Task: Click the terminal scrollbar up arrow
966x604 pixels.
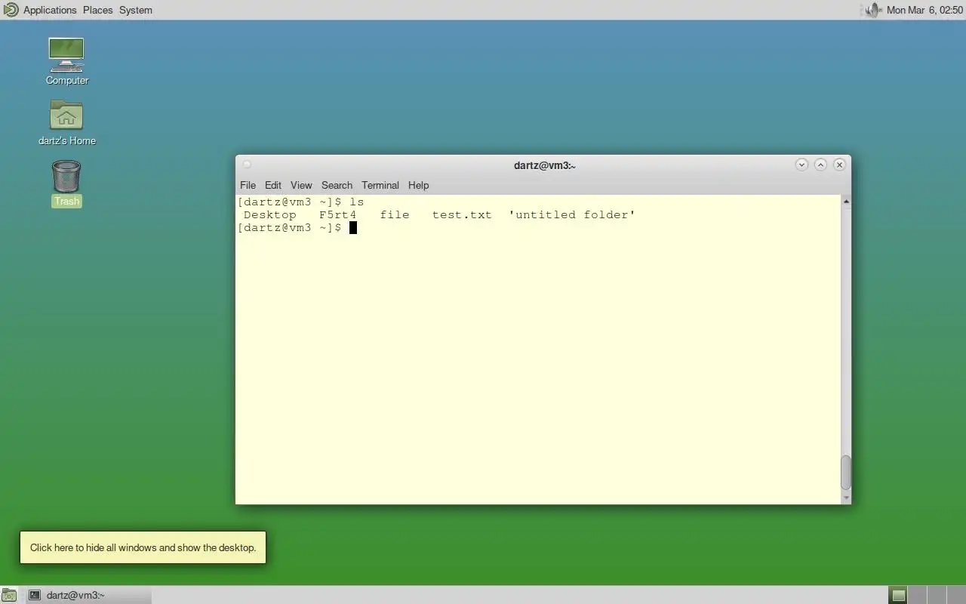Action: pyautogui.click(x=846, y=201)
